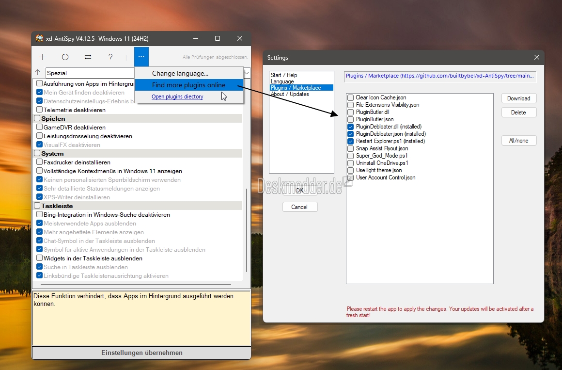This screenshot has width=562, height=370.
Task: Click the Download button
Action: pyautogui.click(x=518, y=98)
